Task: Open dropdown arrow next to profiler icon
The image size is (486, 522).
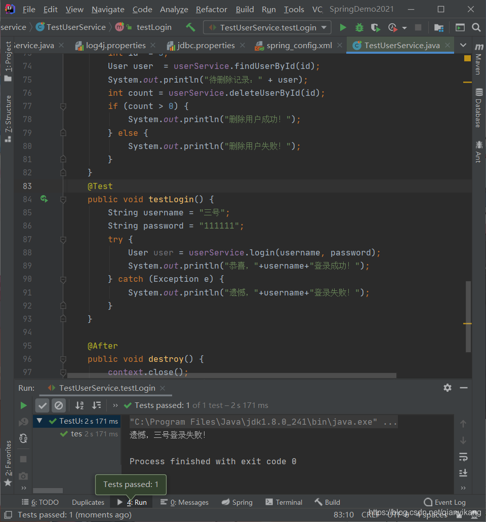Action: pos(404,28)
